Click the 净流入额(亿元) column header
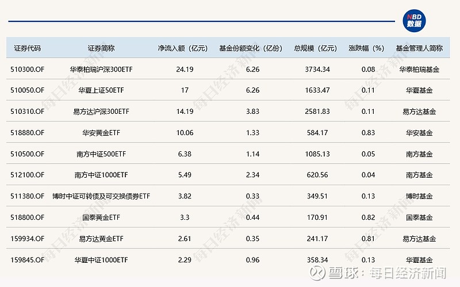460x287 pixels. [182, 48]
